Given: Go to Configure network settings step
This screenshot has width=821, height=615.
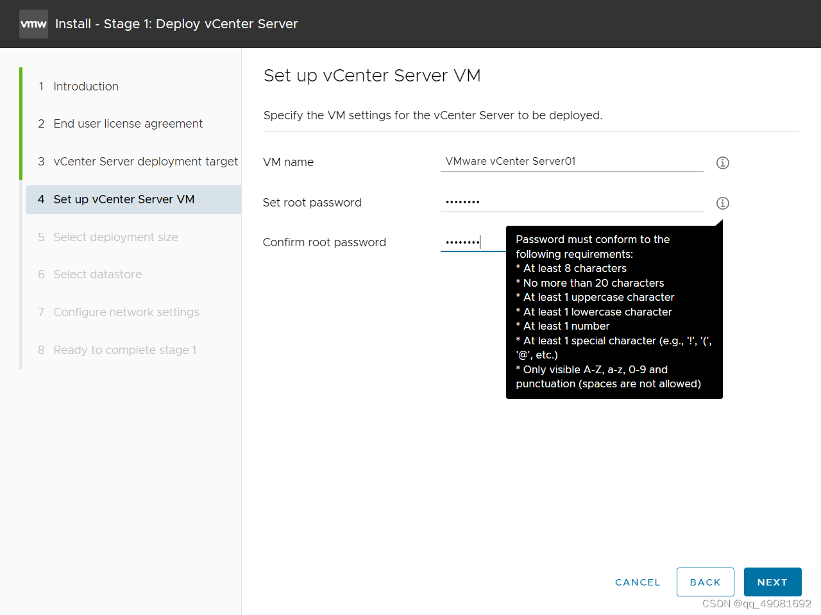Looking at the screenshot, I should pos(126,312).
